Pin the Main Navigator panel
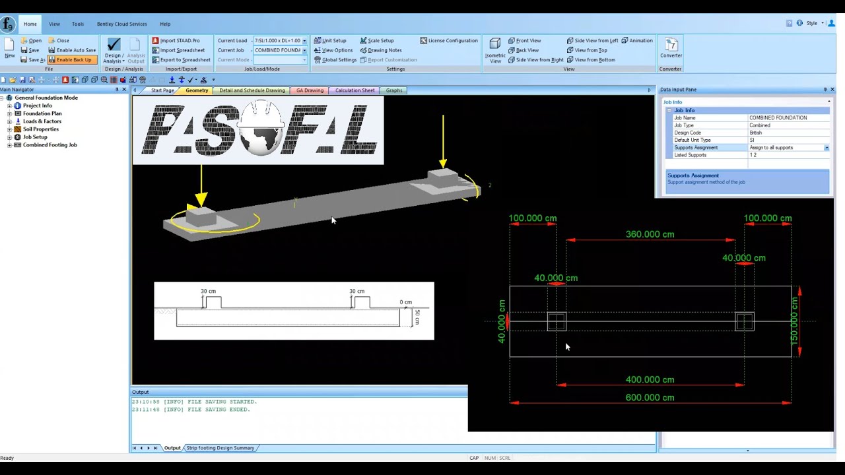This screenshot has width=845, height=475. point(117,90)
